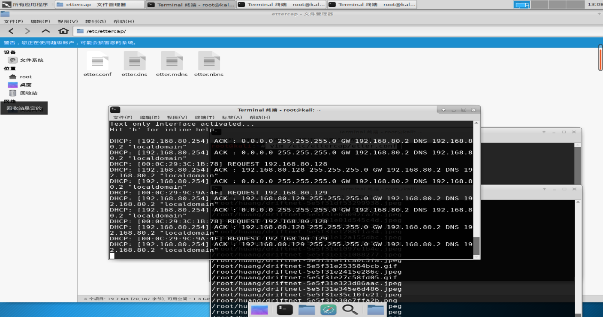Launch the terminal from the dock

tap(285, 310)
